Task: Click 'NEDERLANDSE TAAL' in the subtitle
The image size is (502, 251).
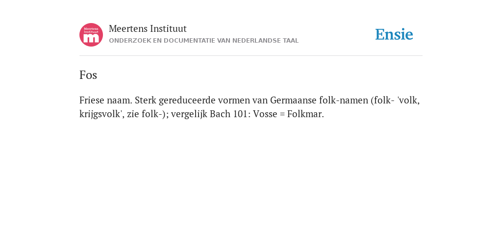Action: click(265, 41)
